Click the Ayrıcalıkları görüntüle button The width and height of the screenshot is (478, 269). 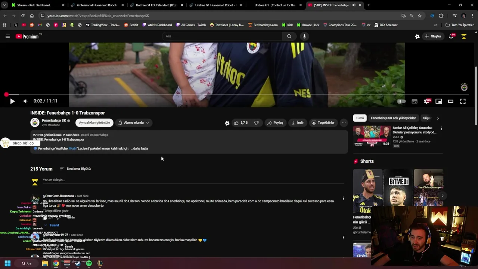(x=94, y=123)
